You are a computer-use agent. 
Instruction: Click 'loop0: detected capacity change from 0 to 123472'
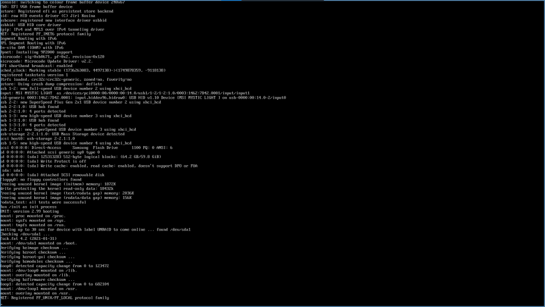click(x=55, y=266)
